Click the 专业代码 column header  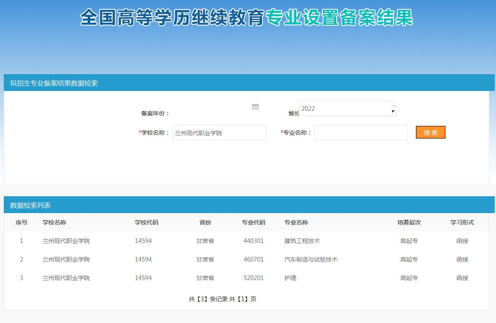[254, 222]
